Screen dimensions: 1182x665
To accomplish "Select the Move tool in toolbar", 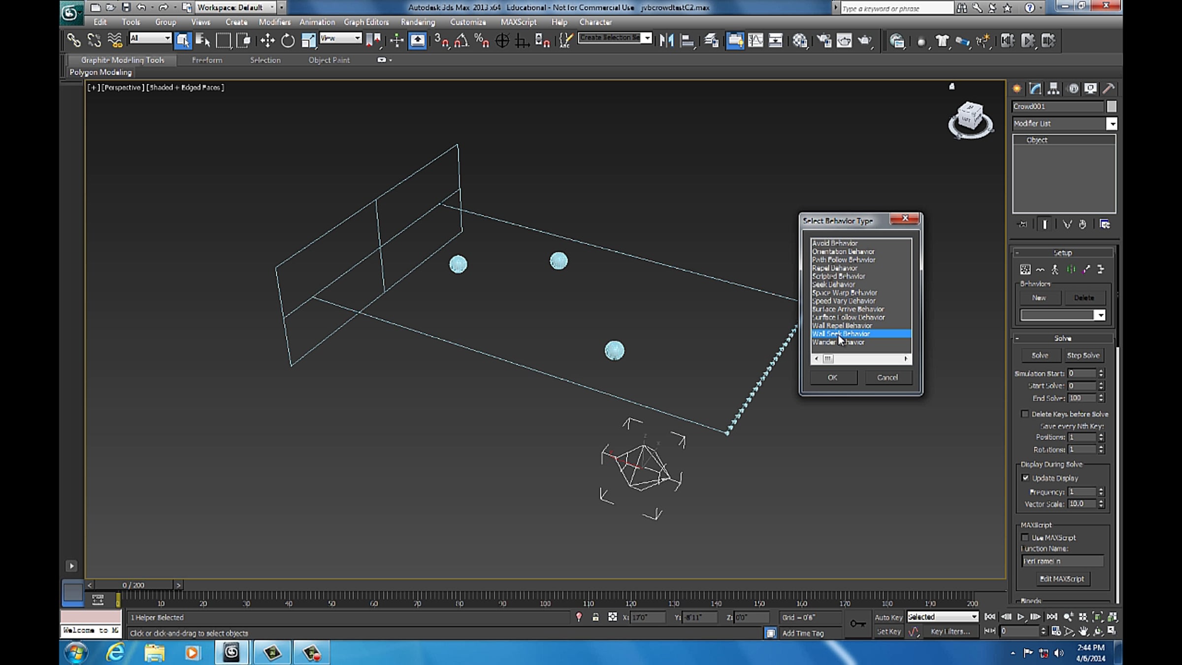I will point(267,40).
